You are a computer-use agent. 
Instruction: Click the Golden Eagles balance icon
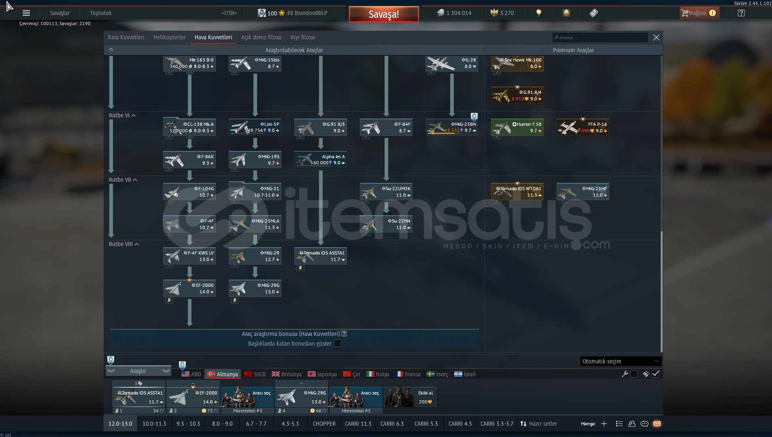click(494, 13)
